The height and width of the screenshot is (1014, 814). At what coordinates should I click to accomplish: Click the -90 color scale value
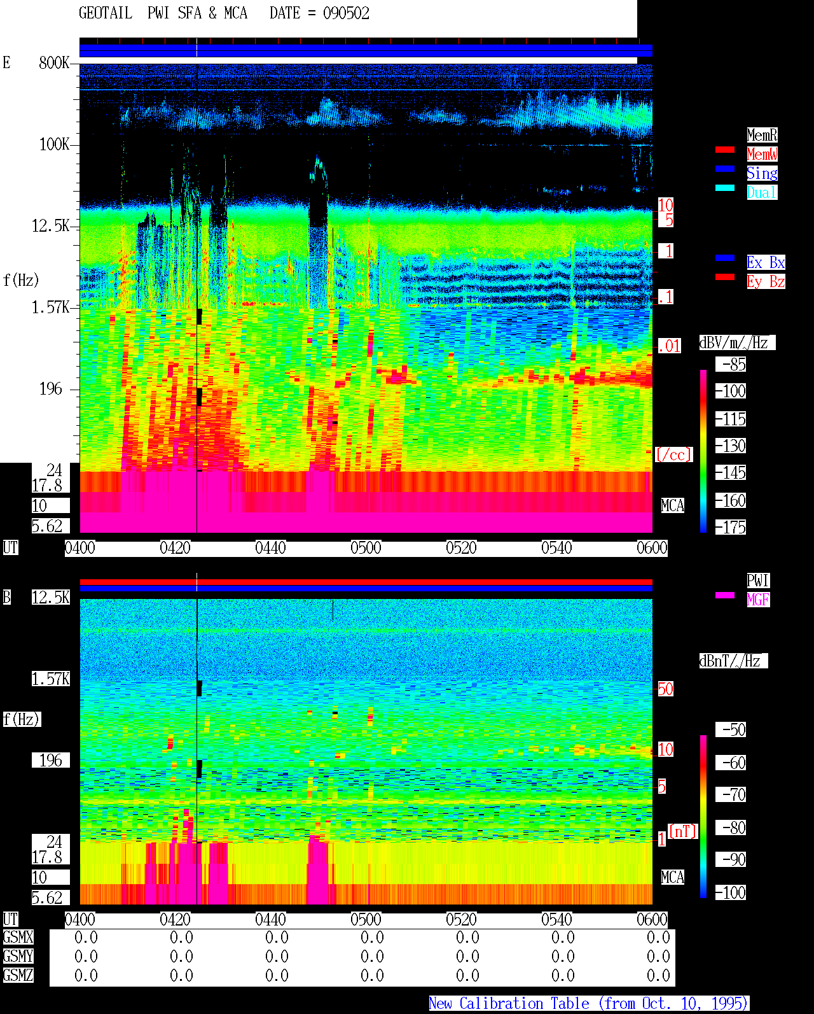click(731, 859)
